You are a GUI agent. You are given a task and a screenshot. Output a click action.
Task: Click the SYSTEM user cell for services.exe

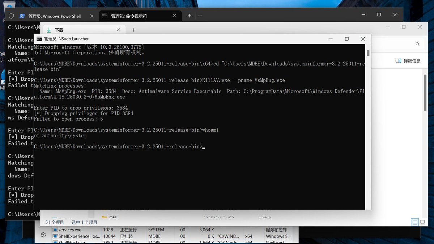[156, 230]
